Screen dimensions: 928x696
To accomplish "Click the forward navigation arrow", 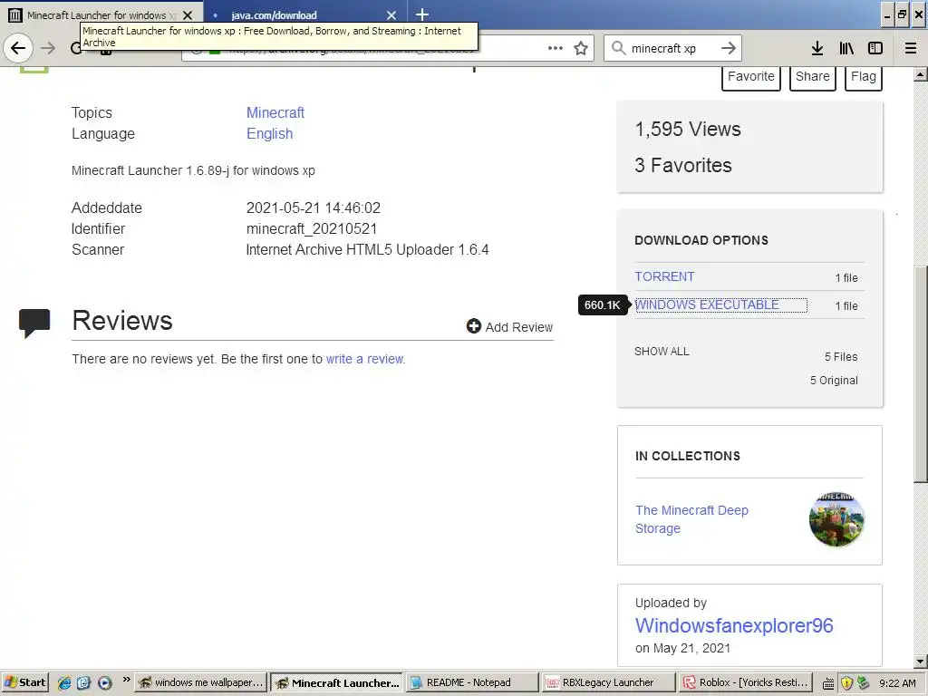I will [49, 48].
